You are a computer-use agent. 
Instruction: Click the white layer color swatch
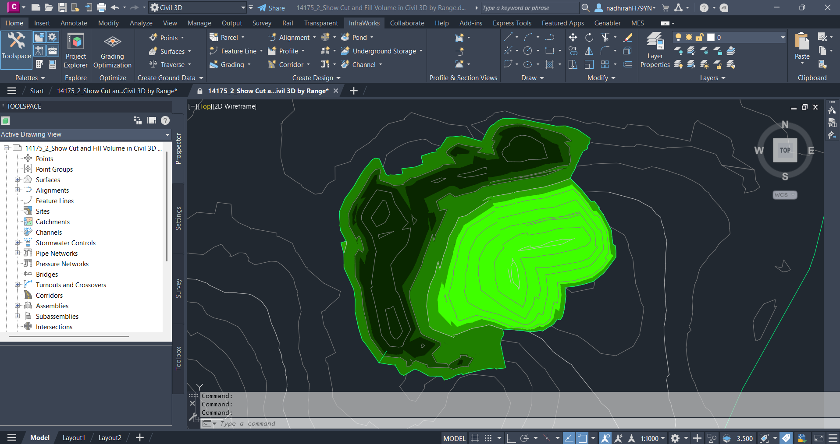coord(711,38)
